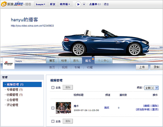The image size is (163, 127).
Task: Toggle the top 全选 checkbox
Action: 53,87
